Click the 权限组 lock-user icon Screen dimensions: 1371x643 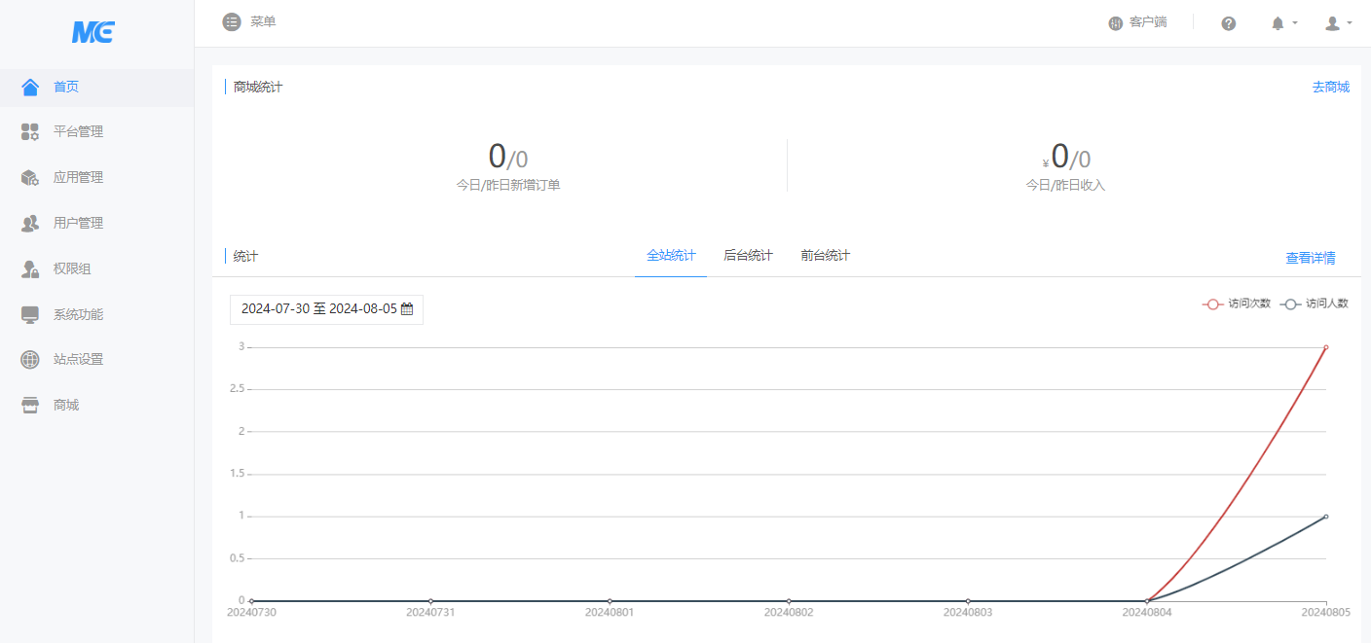point(30,269)
